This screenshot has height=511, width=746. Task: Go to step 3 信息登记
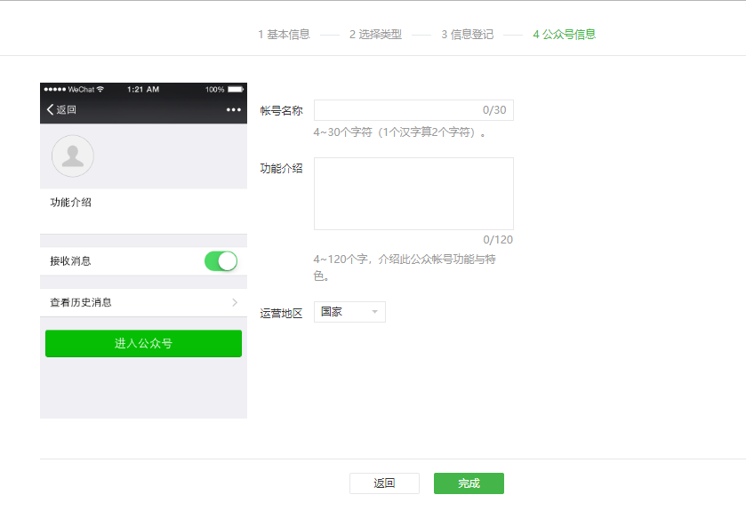click(467, 35)
